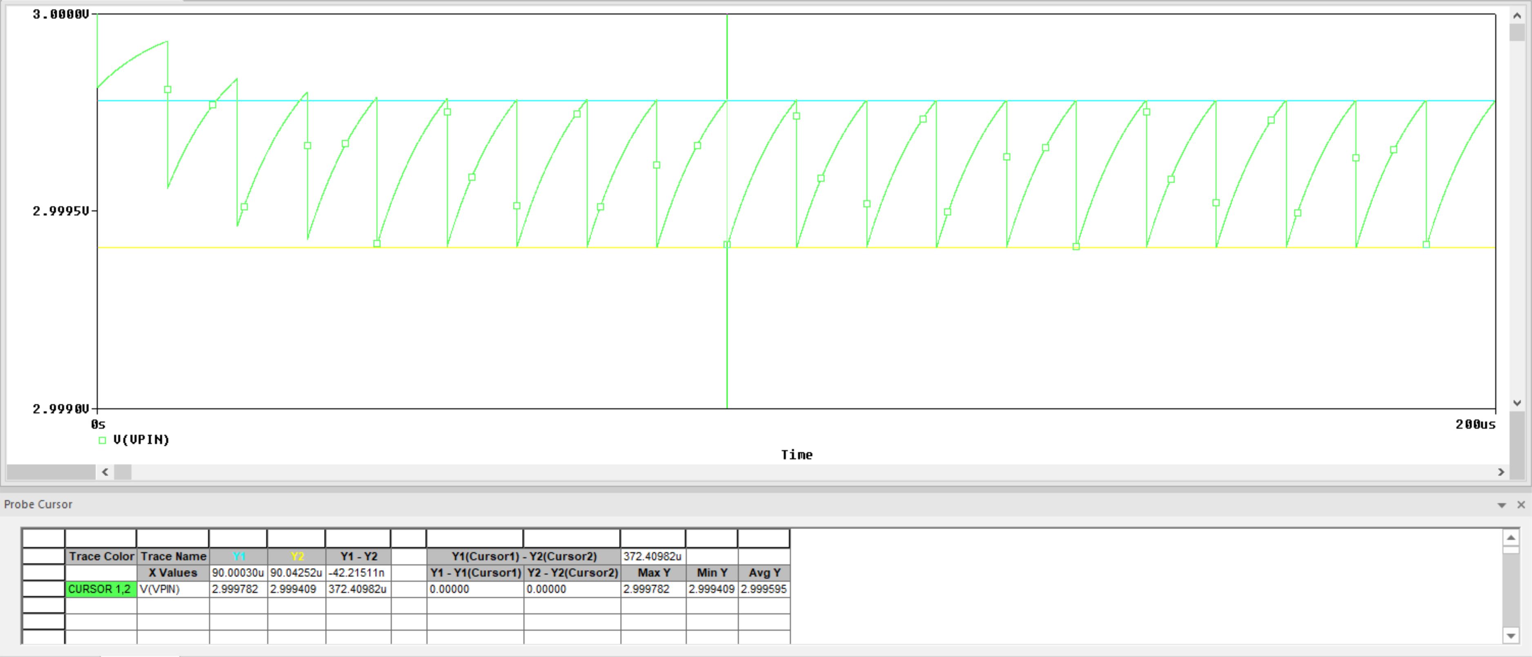The image size is (1532, 657).
Task: Click the plot vertical scrollbar down arrow
Action: tap(1516, 402)
